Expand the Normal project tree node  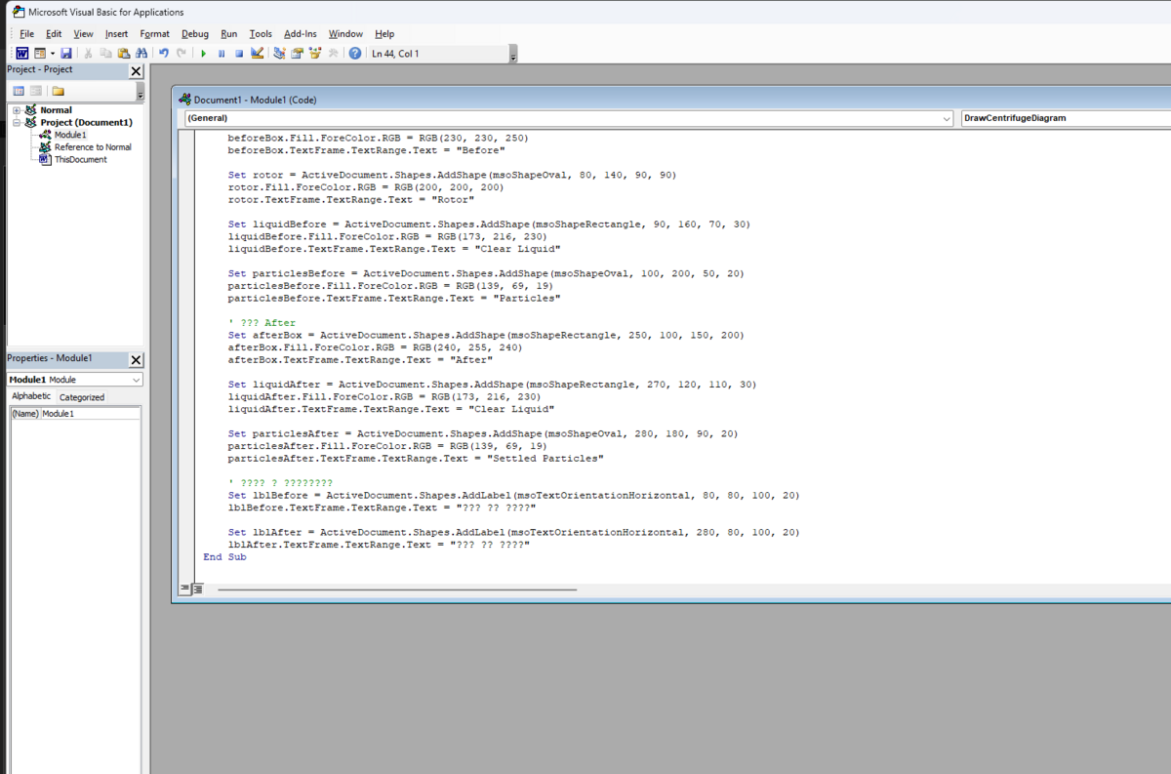(x=17, y=110)
